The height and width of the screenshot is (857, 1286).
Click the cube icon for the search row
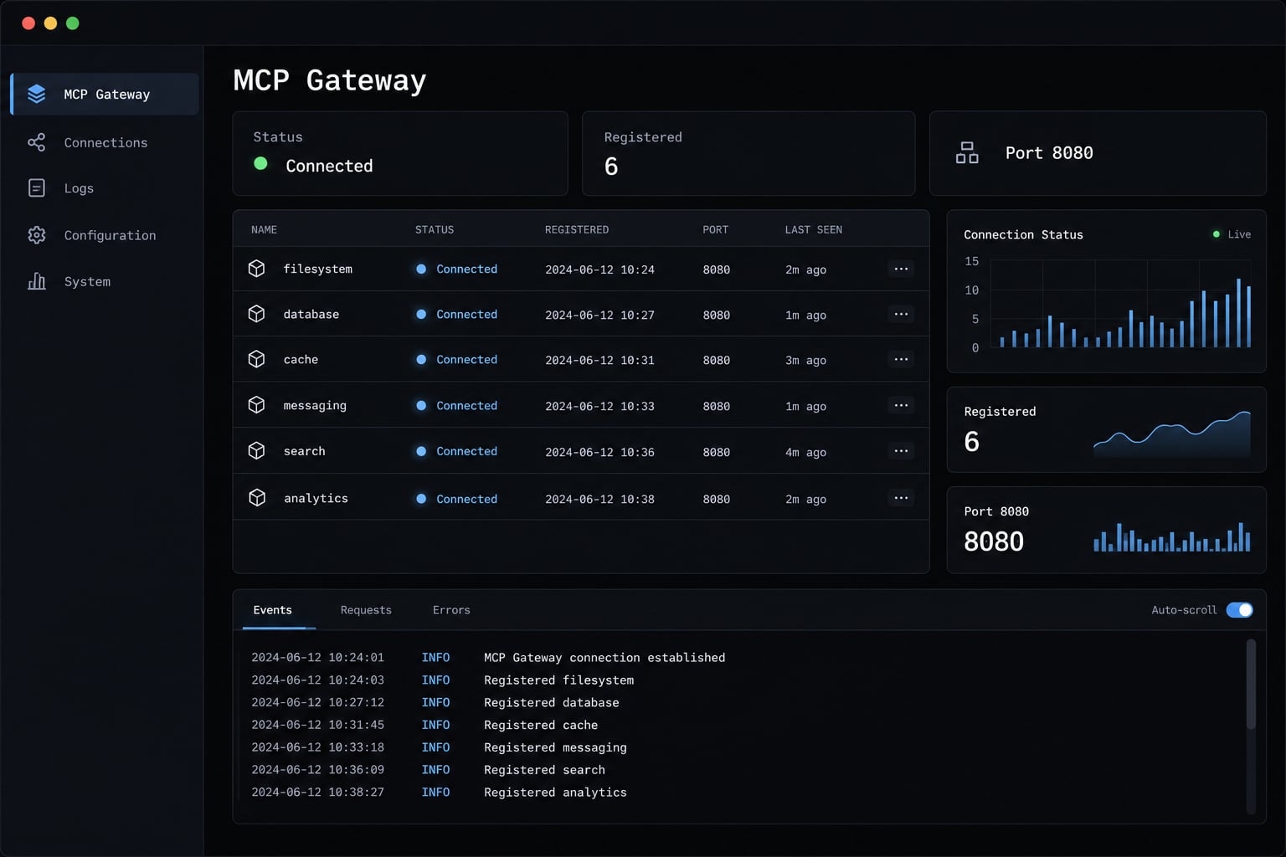click(257, 450)
